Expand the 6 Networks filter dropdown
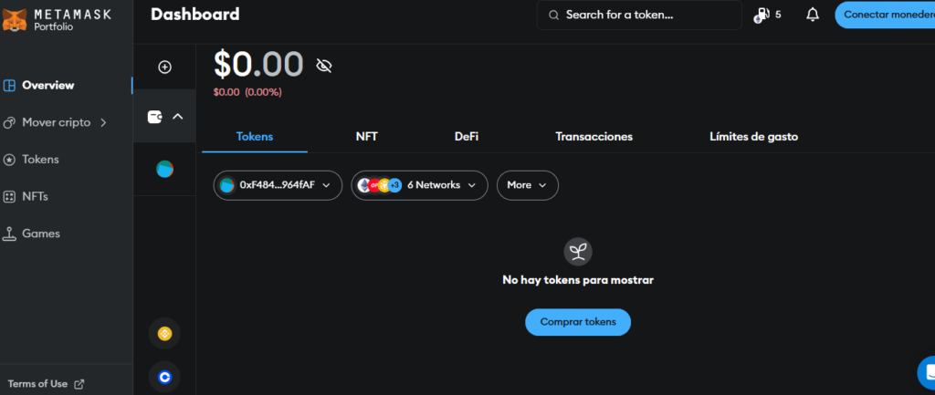 pos(419,185)
